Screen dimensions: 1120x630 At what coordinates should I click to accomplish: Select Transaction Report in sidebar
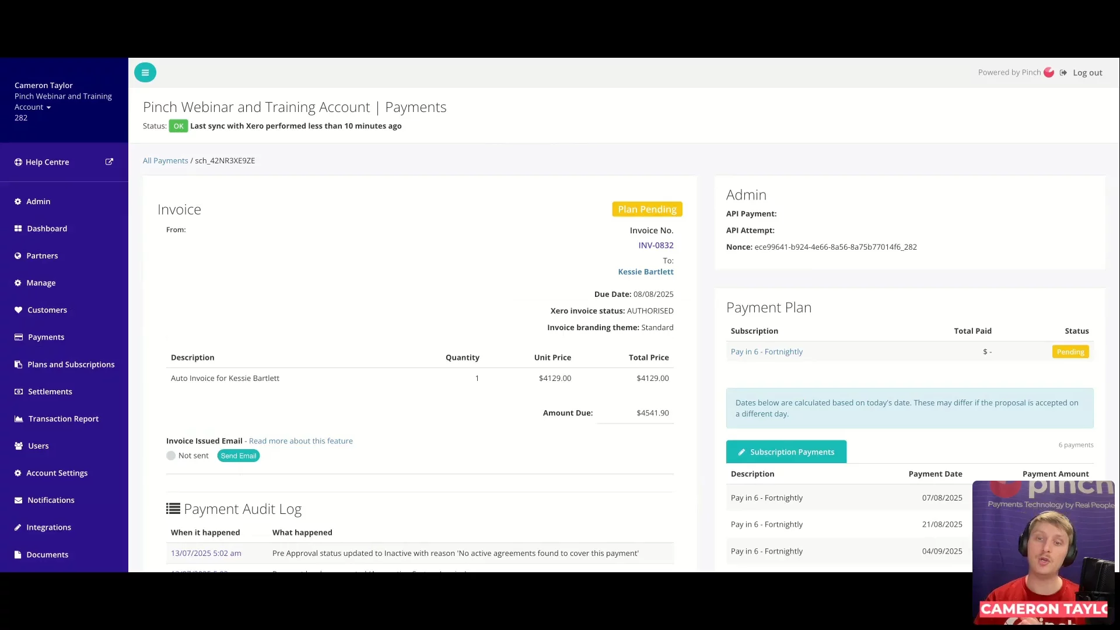[x=64, y=419]
